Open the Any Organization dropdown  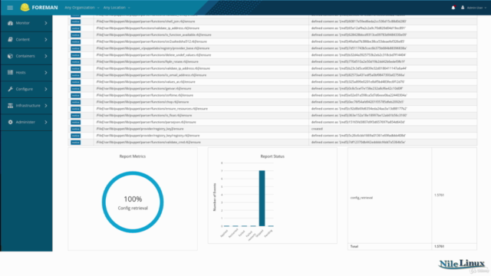coord(82,8)
